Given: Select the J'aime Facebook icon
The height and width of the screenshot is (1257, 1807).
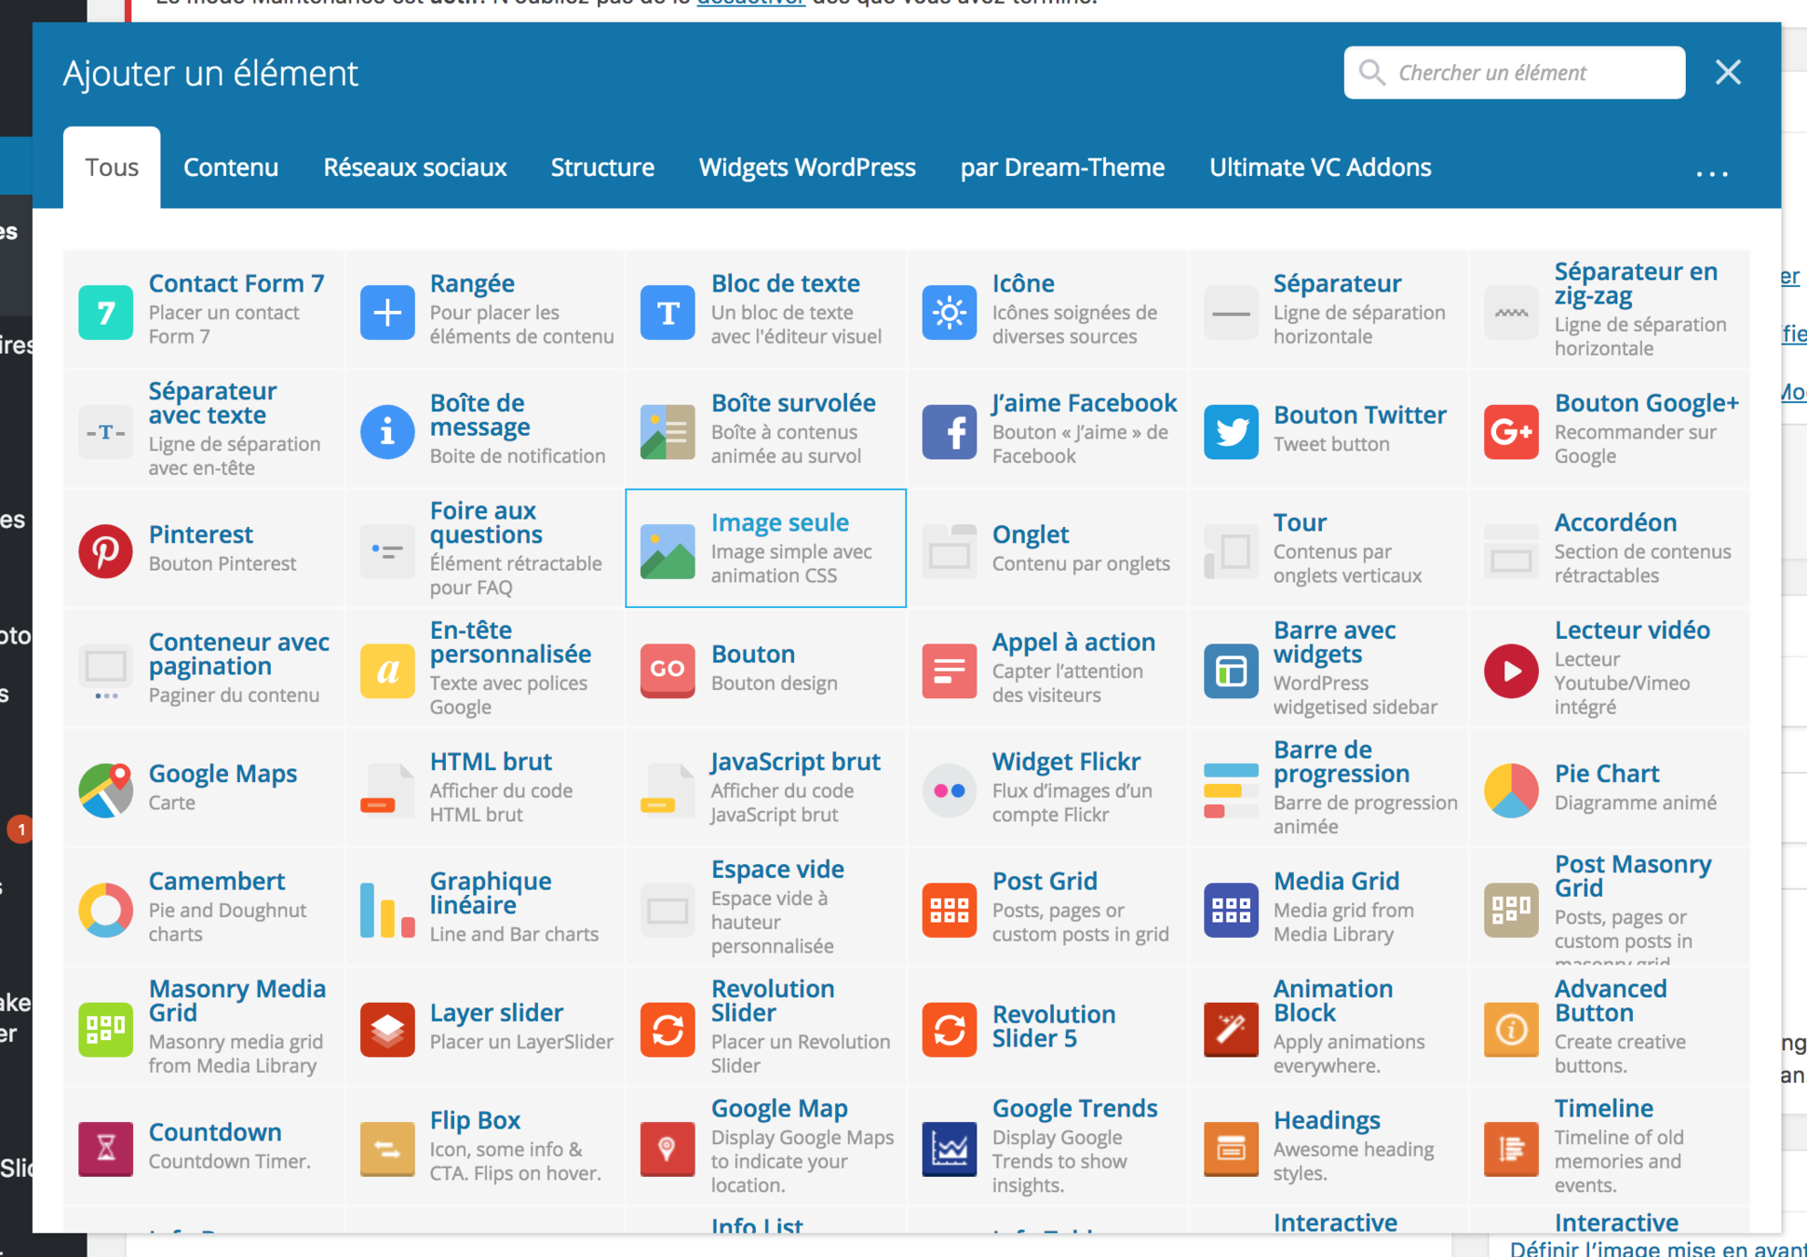Looking at the screenshot, I should pyautogui.click(x=949, y=431).
